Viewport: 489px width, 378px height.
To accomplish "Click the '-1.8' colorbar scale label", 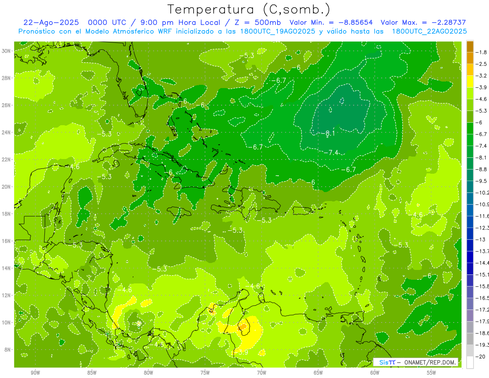I will pos(481,52).
